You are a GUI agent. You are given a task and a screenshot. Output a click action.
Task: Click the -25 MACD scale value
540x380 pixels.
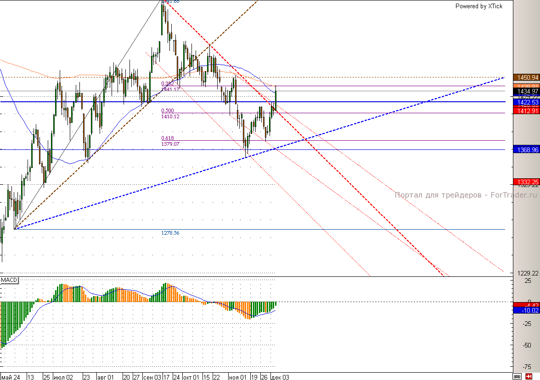click(x=527, y=324)
